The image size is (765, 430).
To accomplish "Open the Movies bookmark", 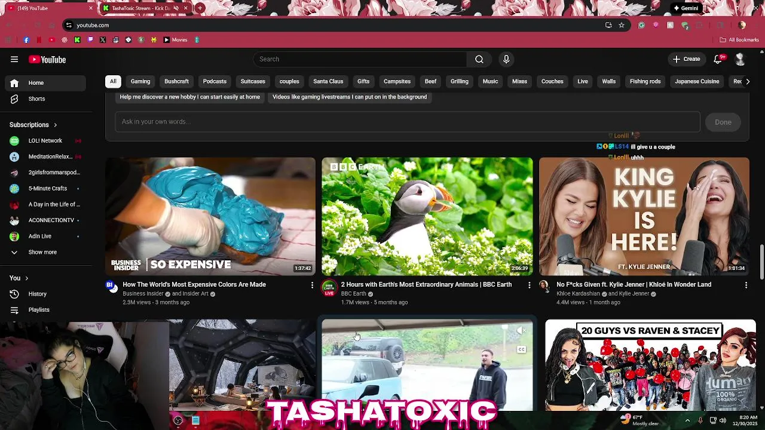I will click(176, 40).
